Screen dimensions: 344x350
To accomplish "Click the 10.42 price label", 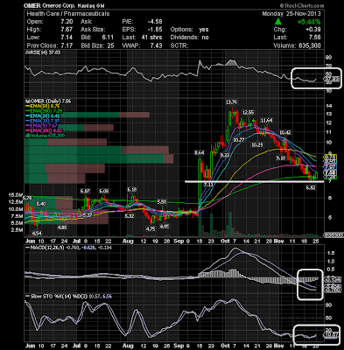I will point(285,132).
